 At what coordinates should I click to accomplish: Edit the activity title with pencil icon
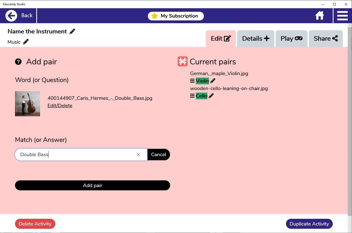[72, 31]
